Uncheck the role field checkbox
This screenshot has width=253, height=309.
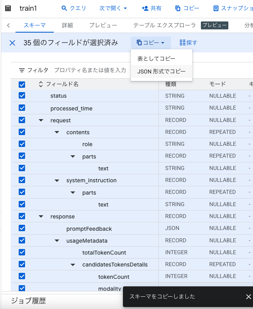(22, 144)
